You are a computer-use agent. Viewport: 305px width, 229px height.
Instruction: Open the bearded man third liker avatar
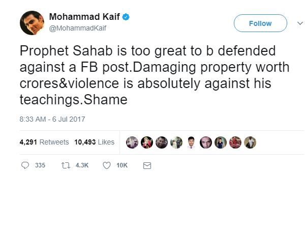click(x=161, y=142)
